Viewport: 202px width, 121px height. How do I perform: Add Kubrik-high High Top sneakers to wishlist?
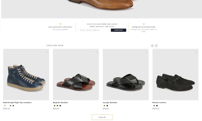[47, 52]
